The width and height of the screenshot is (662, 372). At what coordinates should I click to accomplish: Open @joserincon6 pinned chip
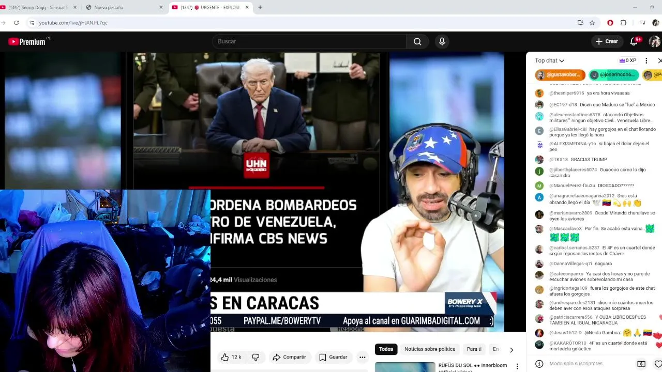614,75
